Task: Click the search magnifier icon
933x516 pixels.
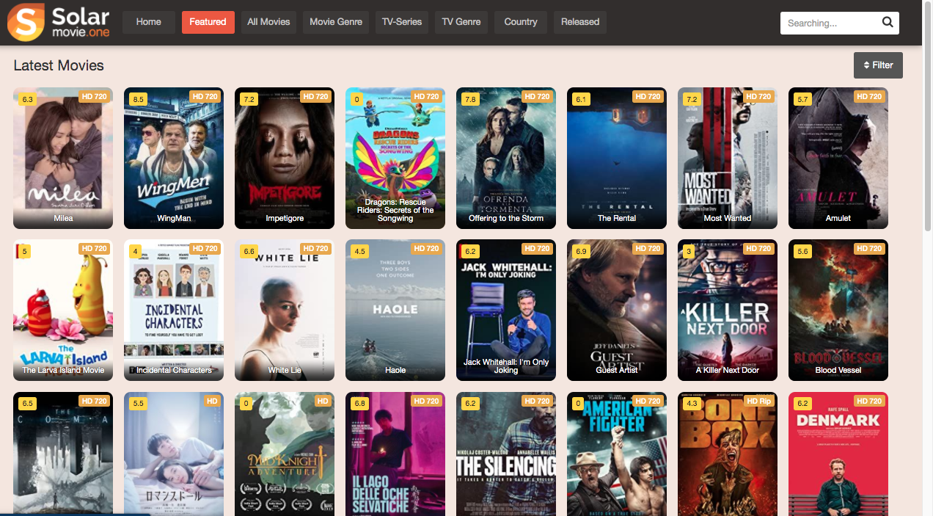Action: (x=888, y=22)
